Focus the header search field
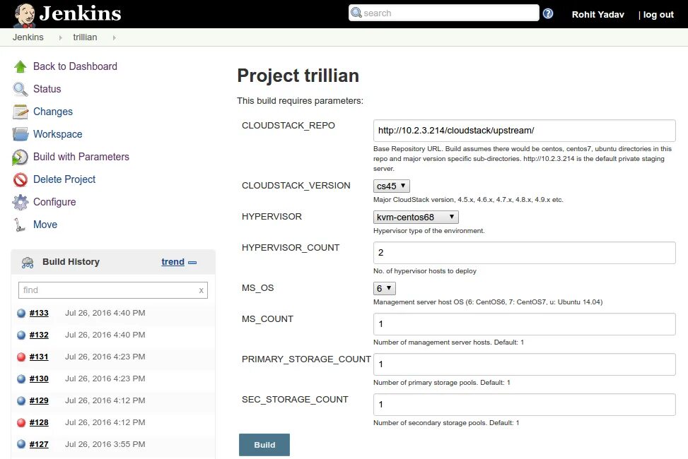This screenshot has height=459, width=688. click(x=443, y=13)
